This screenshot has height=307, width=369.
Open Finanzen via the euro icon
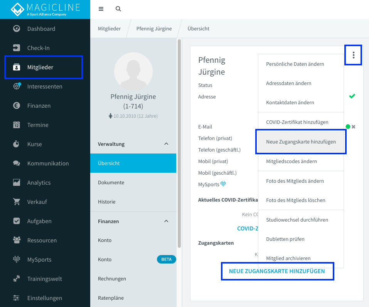pos(17,106)
